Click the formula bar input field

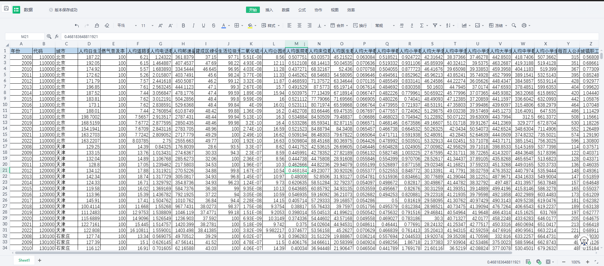[x=315, y=36]
